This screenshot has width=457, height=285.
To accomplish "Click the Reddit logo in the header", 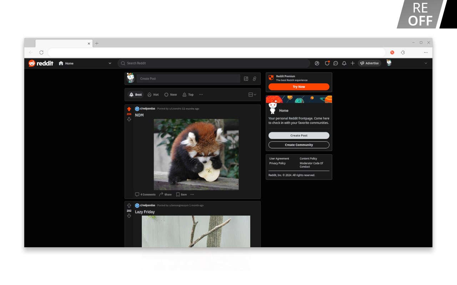I will click(41, 63).
